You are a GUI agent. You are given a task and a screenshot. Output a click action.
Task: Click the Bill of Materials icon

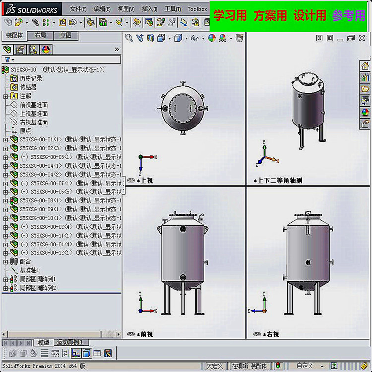tap(149, 22)
